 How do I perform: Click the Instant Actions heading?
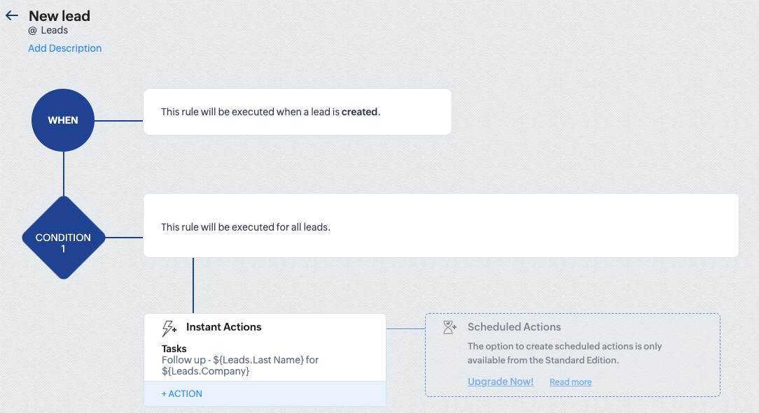click(x=223, y=327)
